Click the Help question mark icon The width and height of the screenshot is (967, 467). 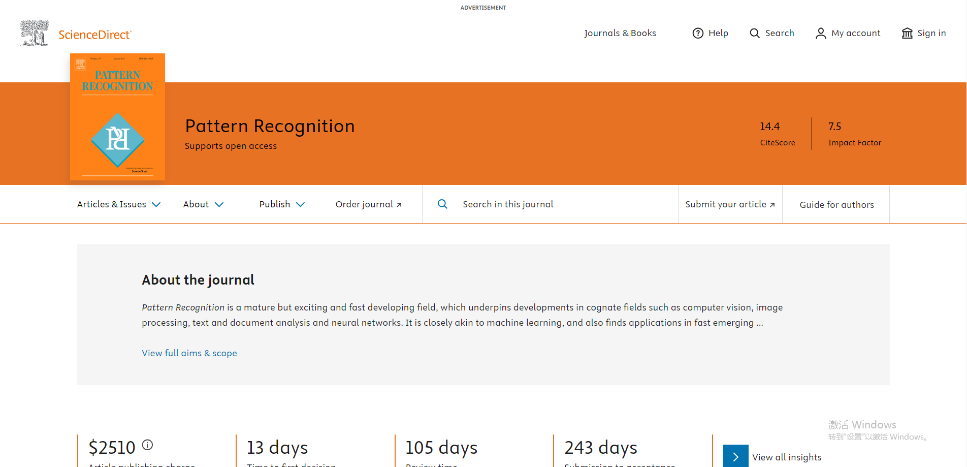coord(698,33)
